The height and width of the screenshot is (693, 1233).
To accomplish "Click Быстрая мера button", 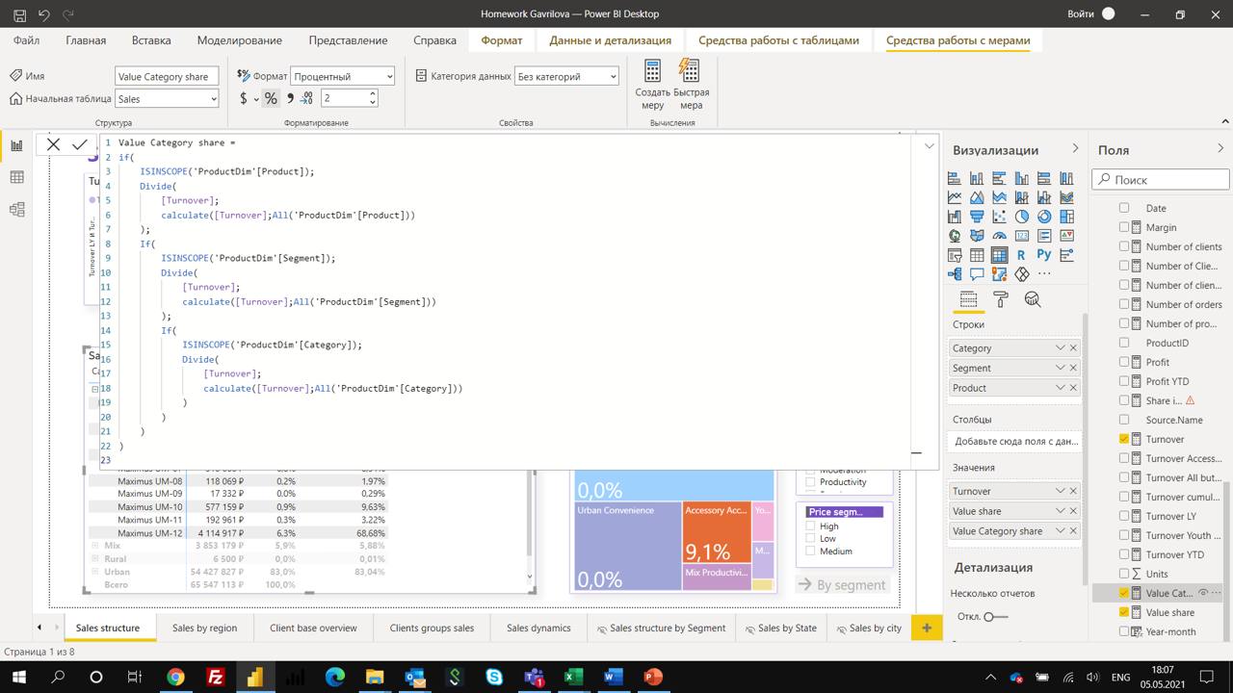I will [691, 85].
